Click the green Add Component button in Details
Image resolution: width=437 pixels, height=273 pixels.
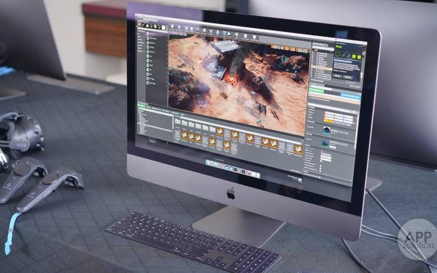coord(316,91)
